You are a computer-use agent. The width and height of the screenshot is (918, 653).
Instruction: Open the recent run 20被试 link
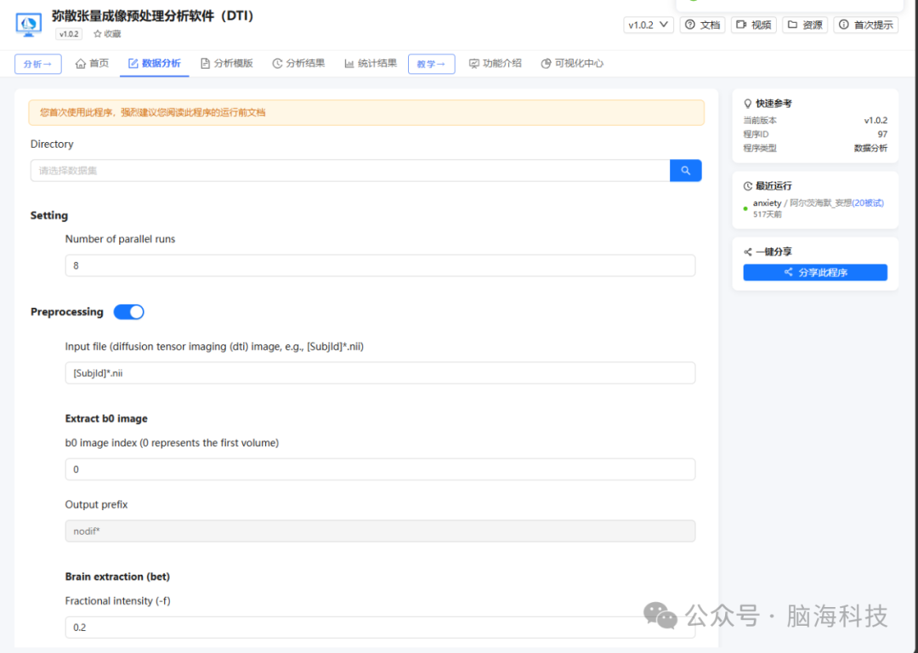pos(868,202)
